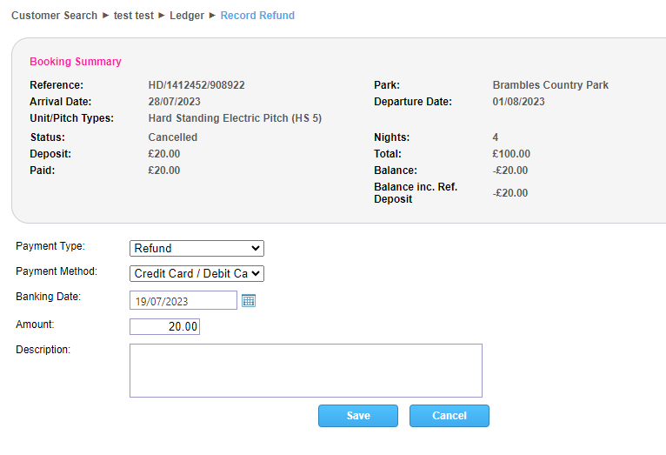Click the Brambles Country Park name
Screen dimensions: 666x455
pyautogui.click(x=550, y=85)
